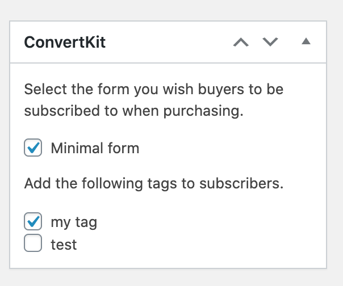Click the word "purchasing" in the description
Image resolution: width=343 pixels, height=286 pixels.
pos(207,111)
